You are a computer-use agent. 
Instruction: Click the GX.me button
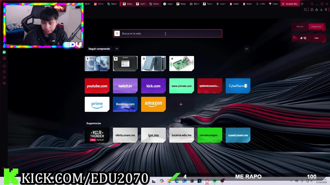point(300,26)
